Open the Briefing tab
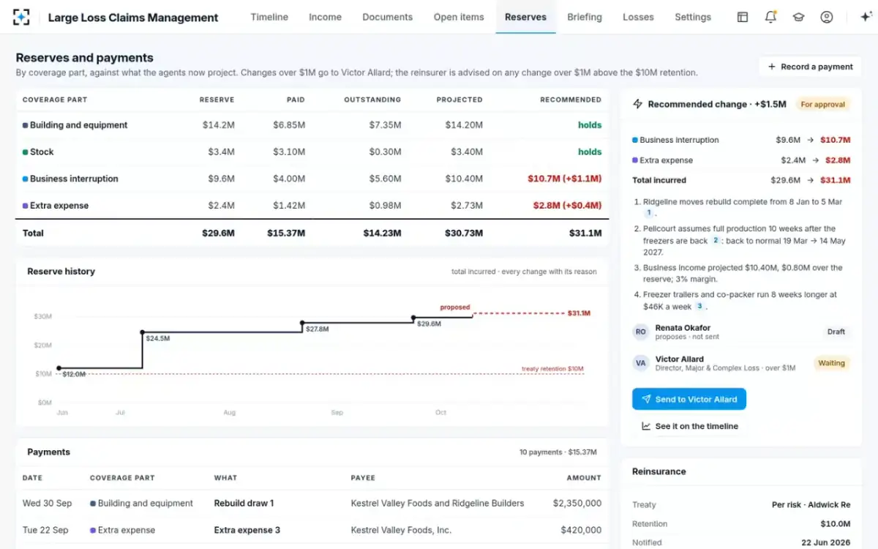The width and height of the screenshot is (878, 549). click(x=585, y=17)
